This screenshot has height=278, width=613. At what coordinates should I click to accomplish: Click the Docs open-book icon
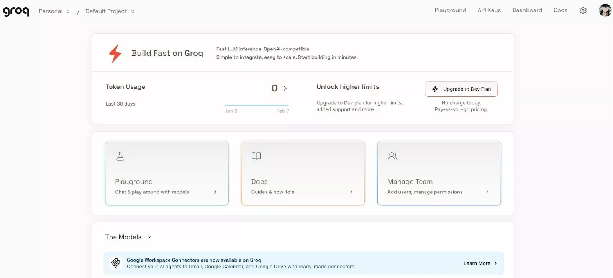point(256,156)
